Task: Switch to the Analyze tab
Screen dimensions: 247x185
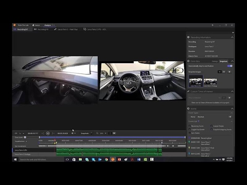Action: tap(48, 25)
